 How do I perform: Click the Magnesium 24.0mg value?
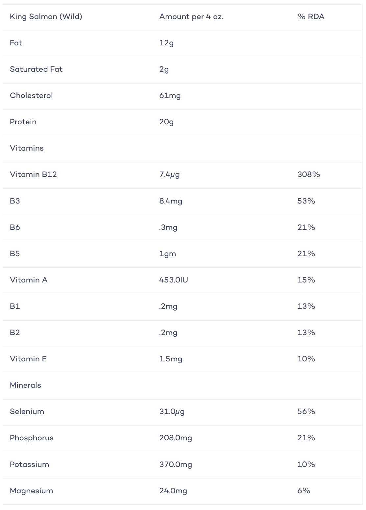[173, 491]
